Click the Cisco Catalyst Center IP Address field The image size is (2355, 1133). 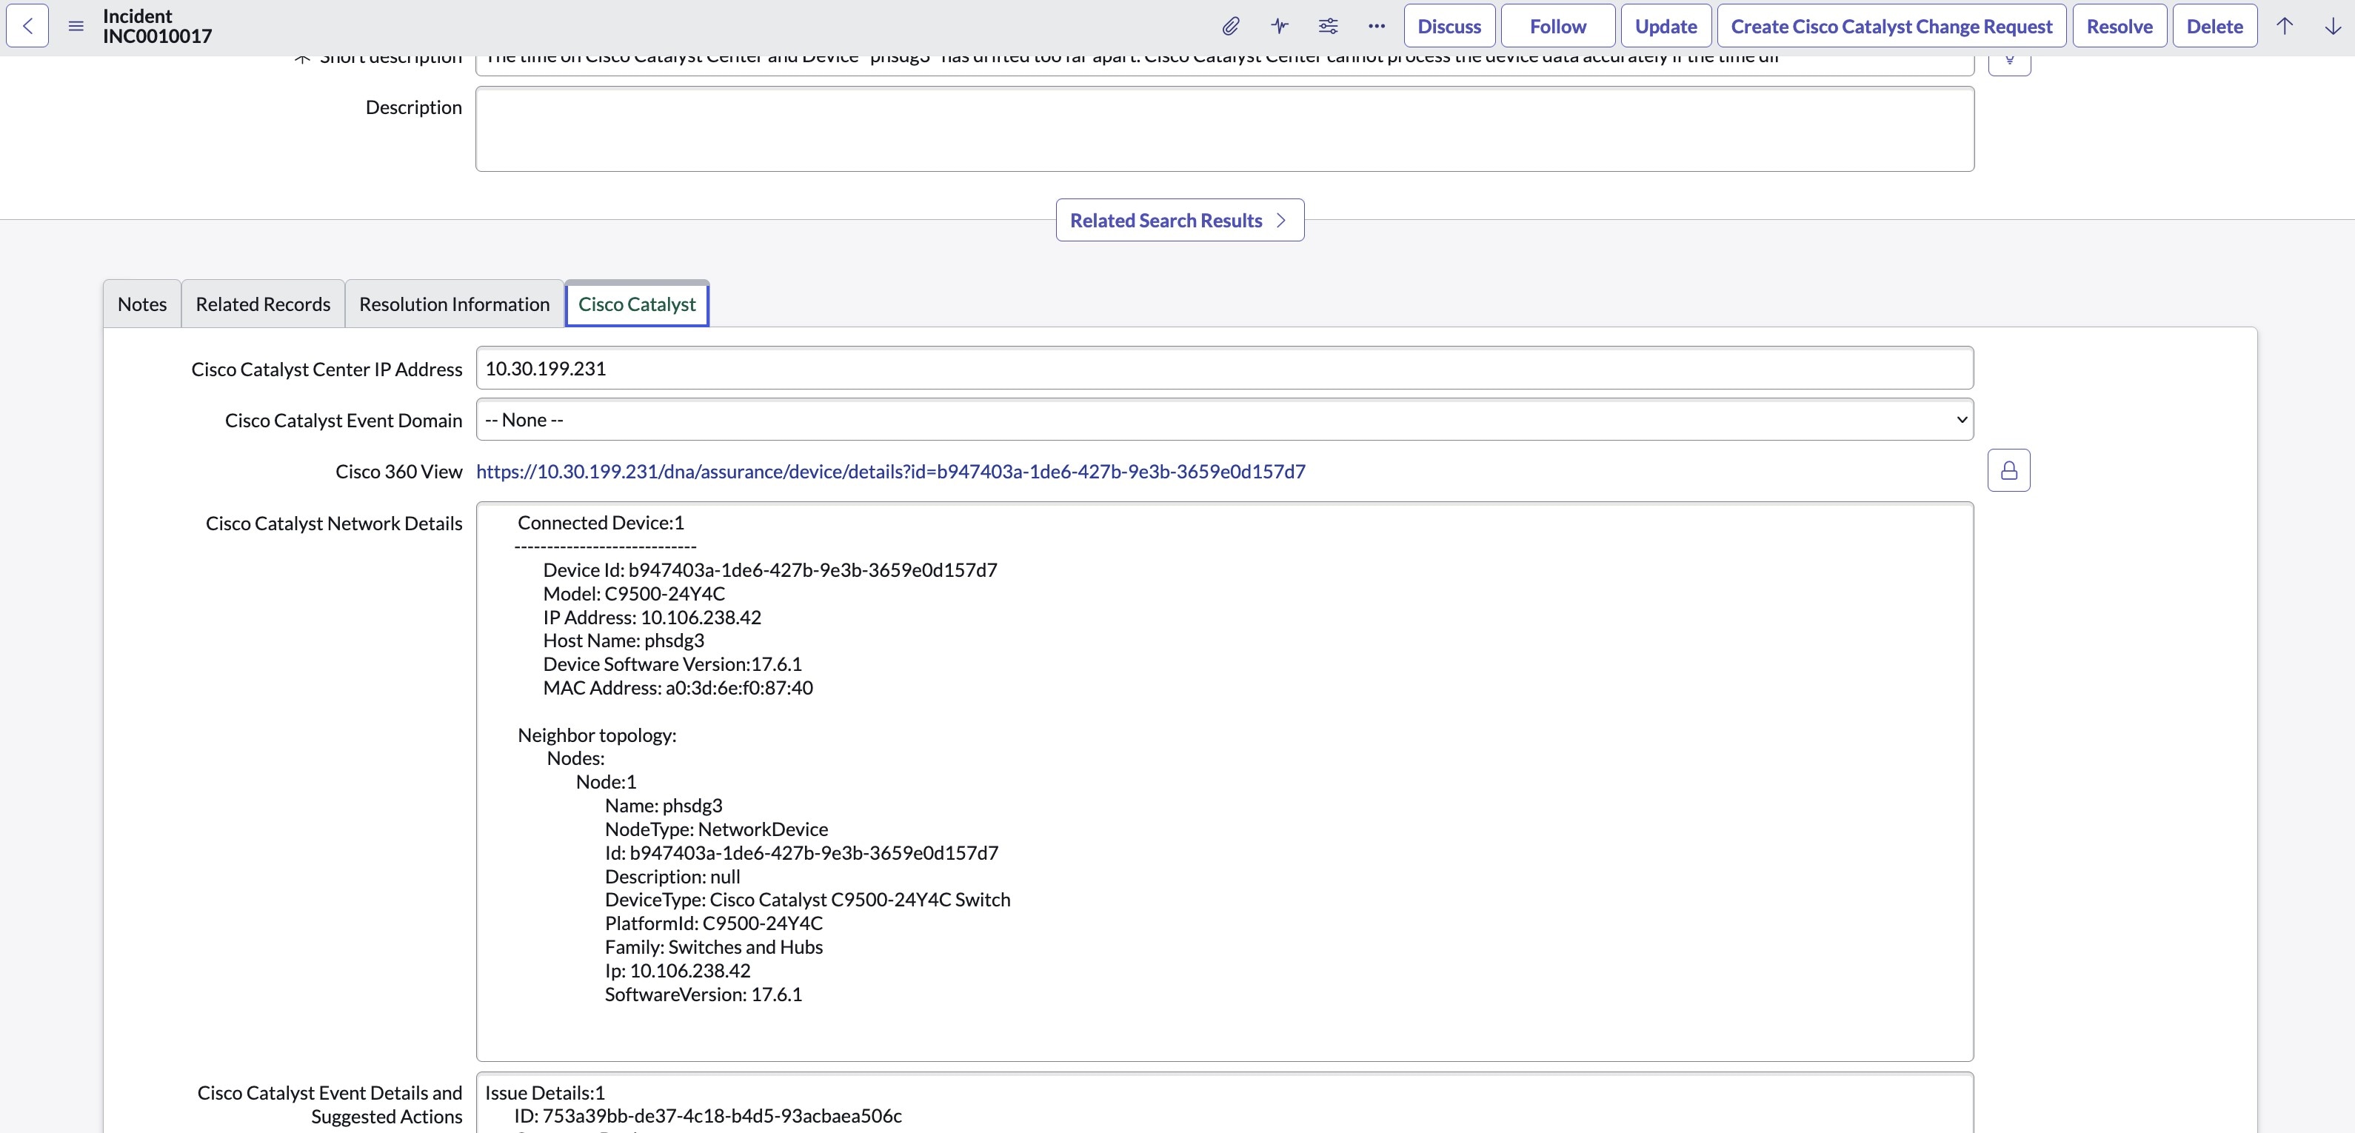[1224, 369]
